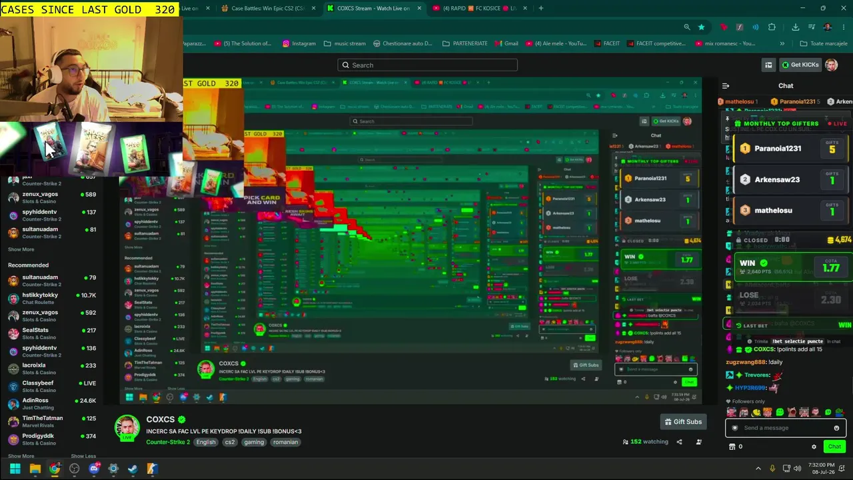Collapse the chat panel using arrow icon

tap(726, 85)
